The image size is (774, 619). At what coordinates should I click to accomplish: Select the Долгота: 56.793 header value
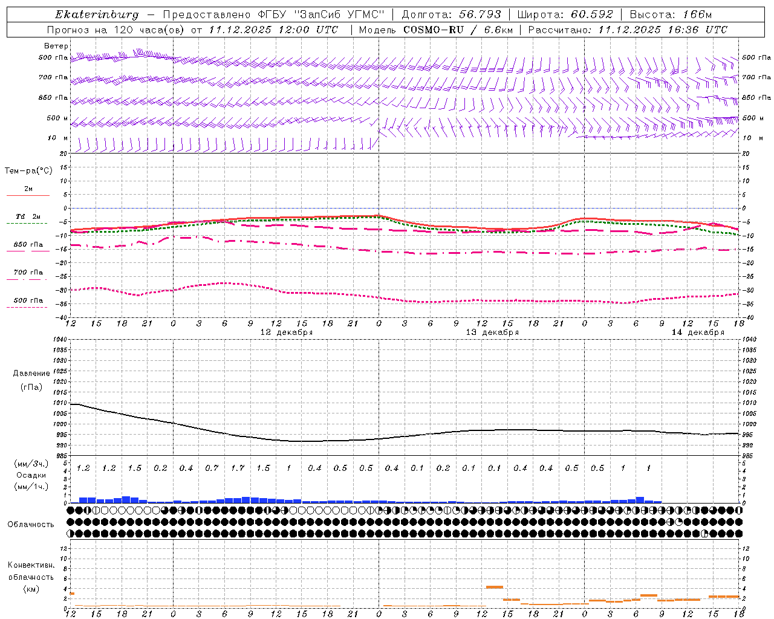451,15
